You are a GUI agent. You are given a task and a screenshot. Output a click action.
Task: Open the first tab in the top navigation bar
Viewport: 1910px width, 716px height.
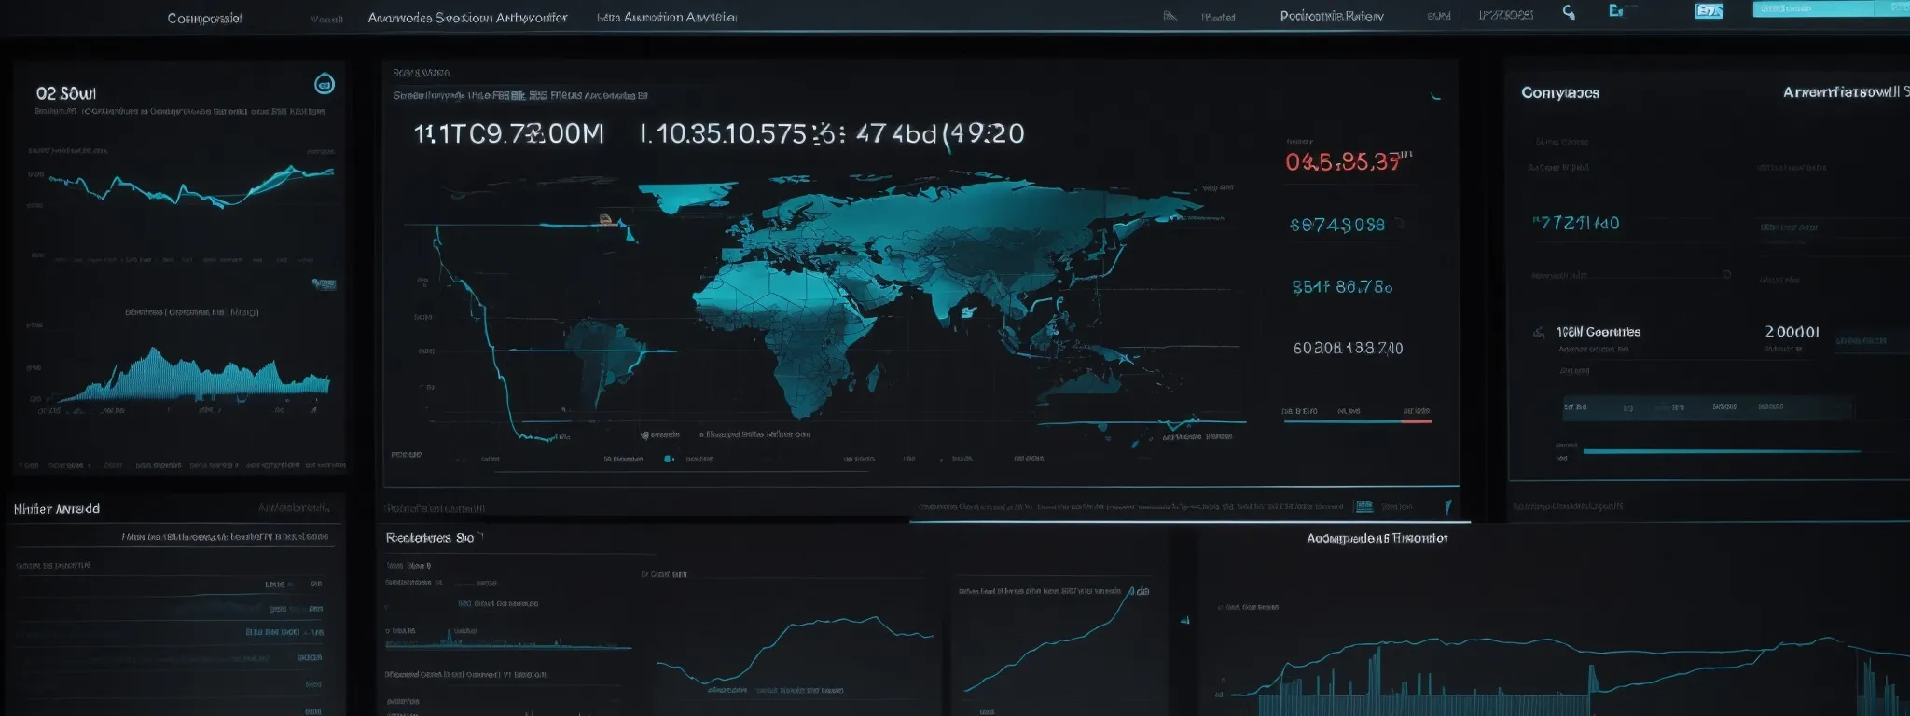204,19
